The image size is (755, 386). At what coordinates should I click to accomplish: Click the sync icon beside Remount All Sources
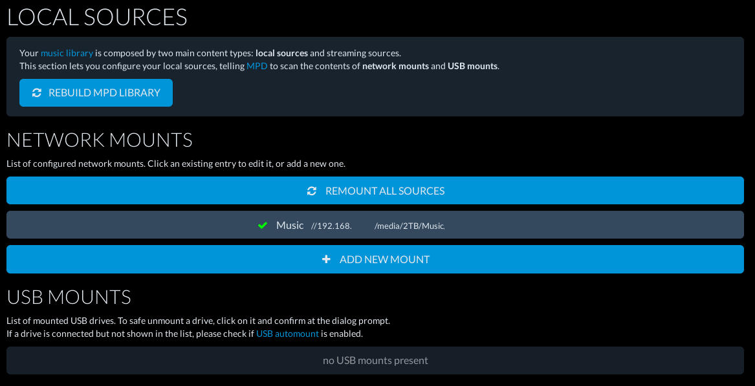312,191
